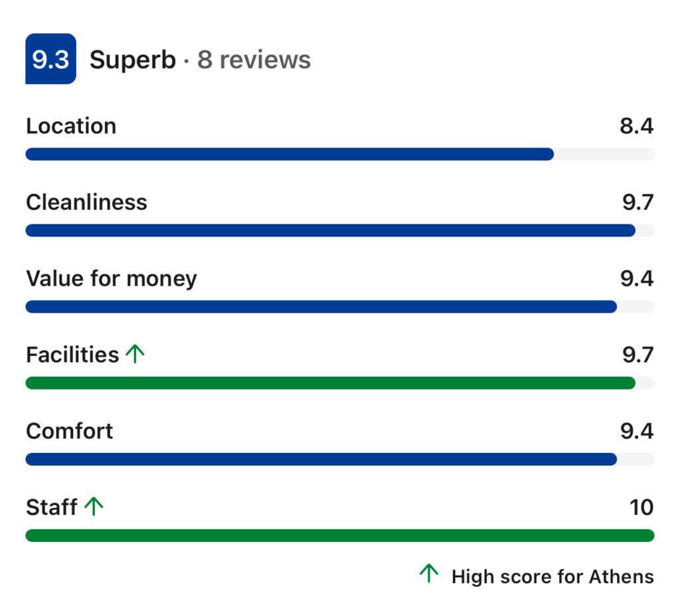Viewport: 680px width, 615px height.
Task: Select the Superb rating heading
Action: (133, 60)
